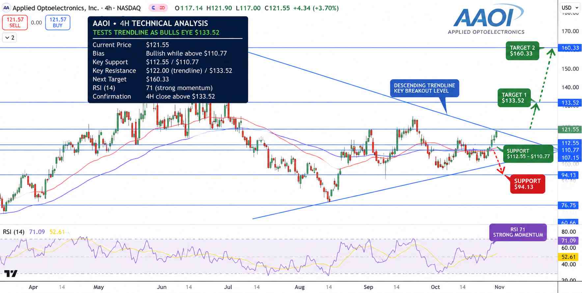The height and width of the screenshot is (293, 582).
Task: Click the purple 71.09 value in RSI legend
Action: tap(37, 232)
